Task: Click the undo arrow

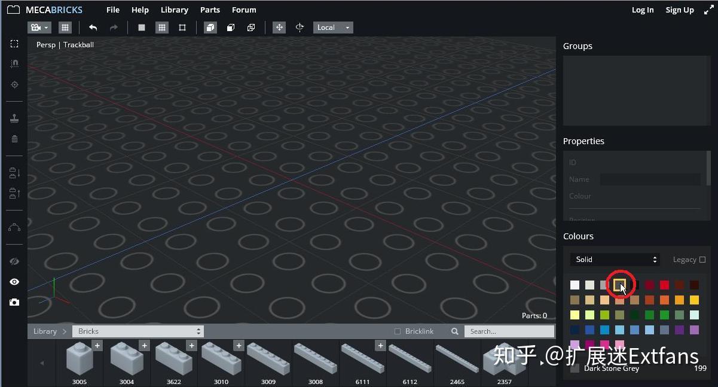Action: 93,27
